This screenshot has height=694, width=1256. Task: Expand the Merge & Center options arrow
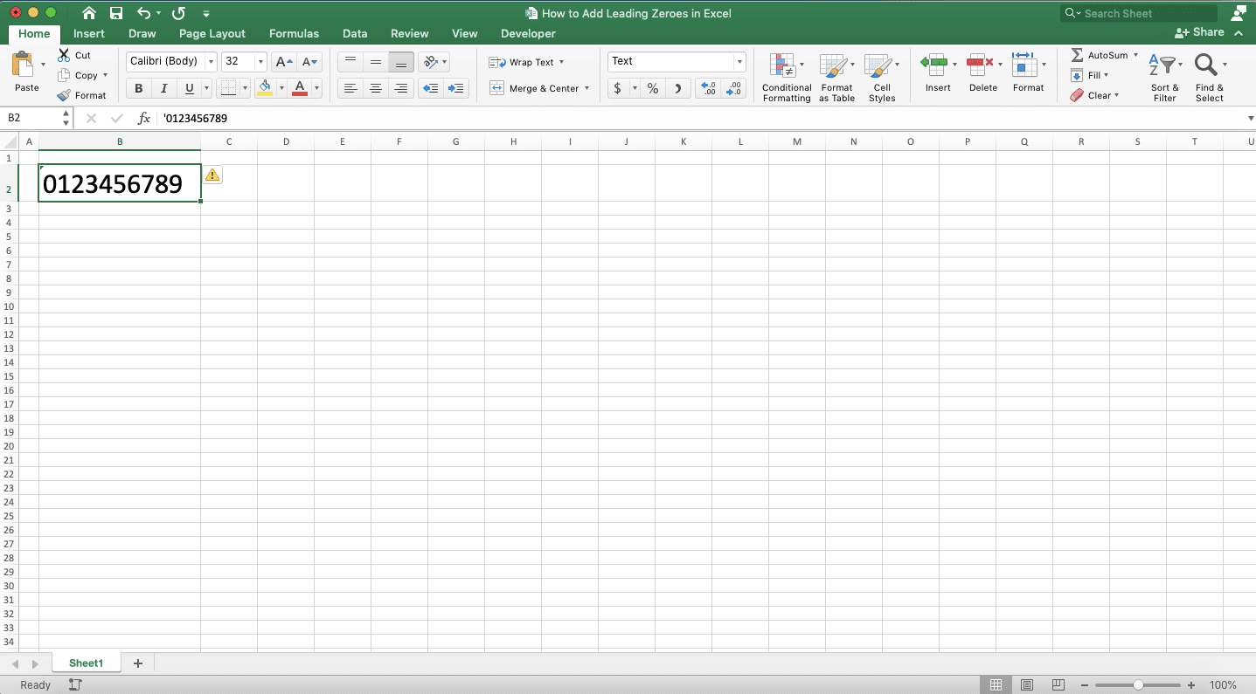tap(586, 88)
